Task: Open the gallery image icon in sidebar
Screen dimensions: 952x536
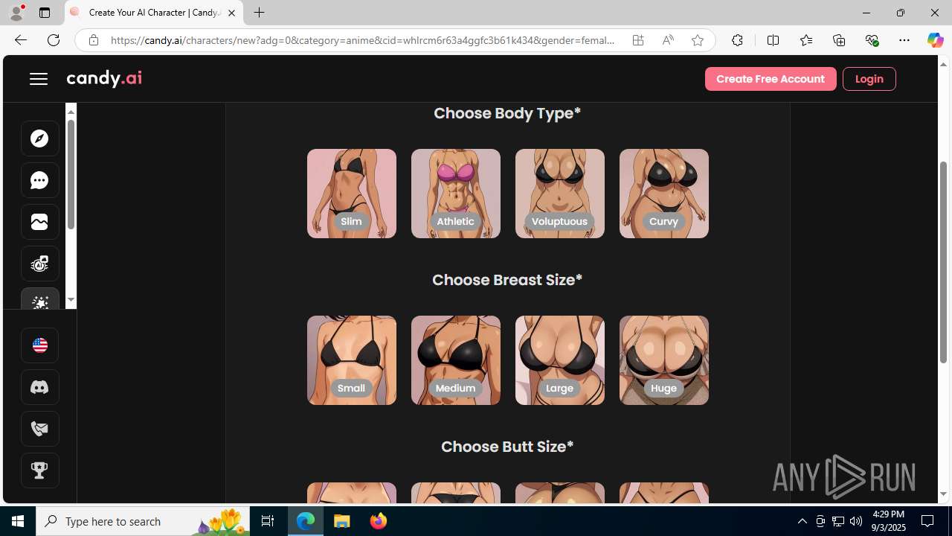Action: click(40, 222)
